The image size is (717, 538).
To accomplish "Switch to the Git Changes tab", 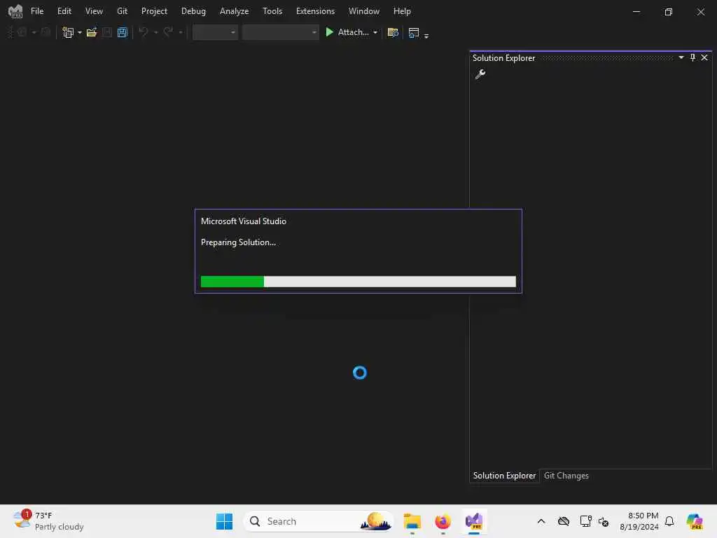I will point(566,476).
